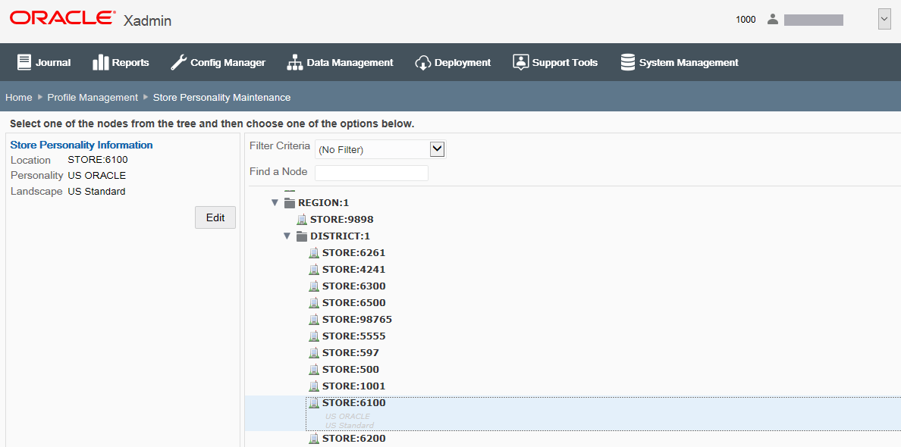
Task: Click the building icon beside STORE:9898
Action: [x=302, y=219]
